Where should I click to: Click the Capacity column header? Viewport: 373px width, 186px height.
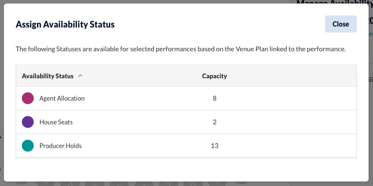[x=214, y=76]
